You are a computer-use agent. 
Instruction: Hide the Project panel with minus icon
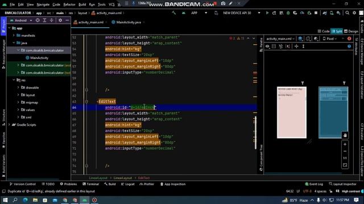coord(67,20)
